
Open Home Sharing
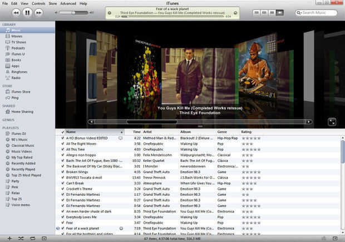22,112
